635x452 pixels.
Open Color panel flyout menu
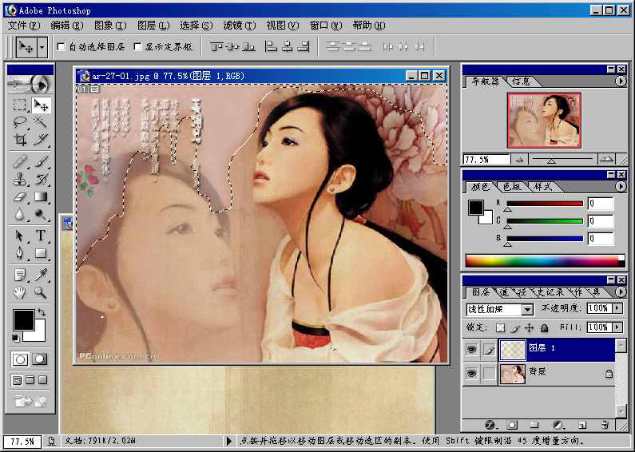pos(621,186)
